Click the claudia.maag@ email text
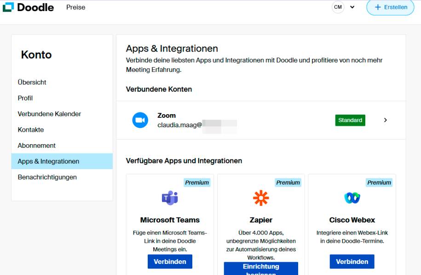The height and width of the screenshot is (275, 421). point(179,125)
